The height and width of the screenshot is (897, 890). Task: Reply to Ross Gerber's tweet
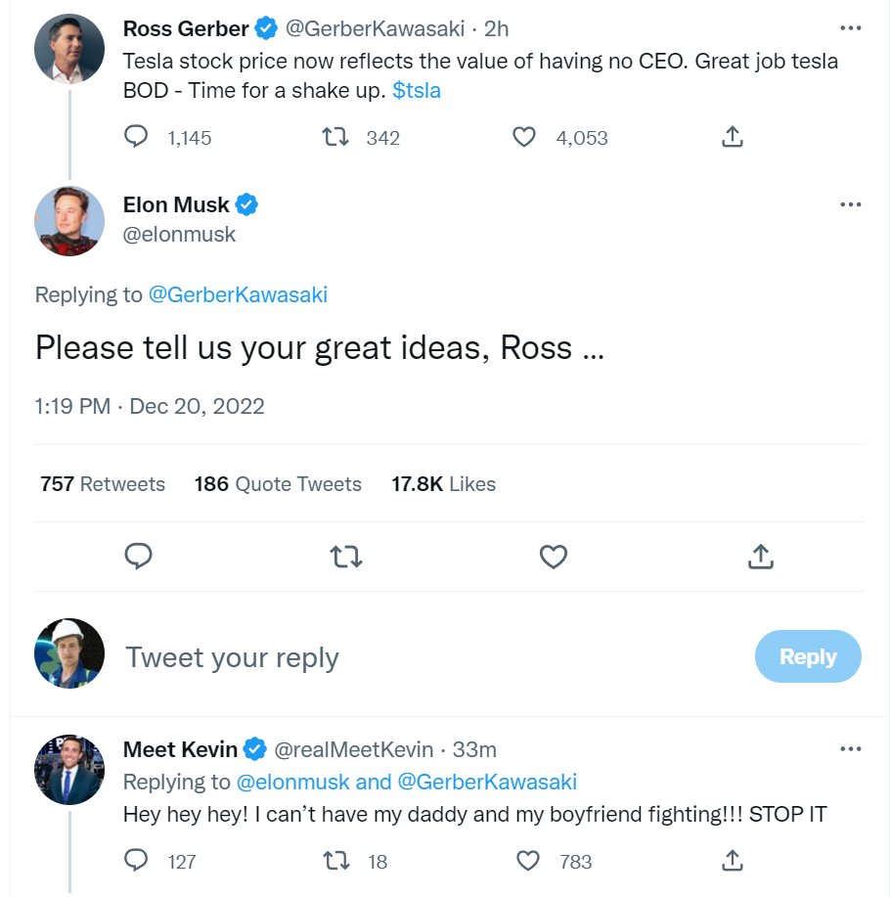tap(137, 137)
